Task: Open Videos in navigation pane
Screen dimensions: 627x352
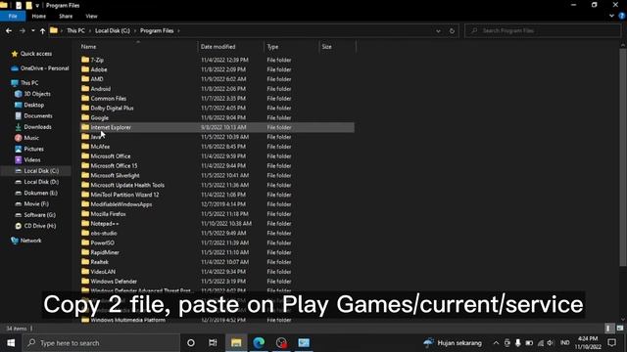Action: pyautogui.click(x=32, y=159)
